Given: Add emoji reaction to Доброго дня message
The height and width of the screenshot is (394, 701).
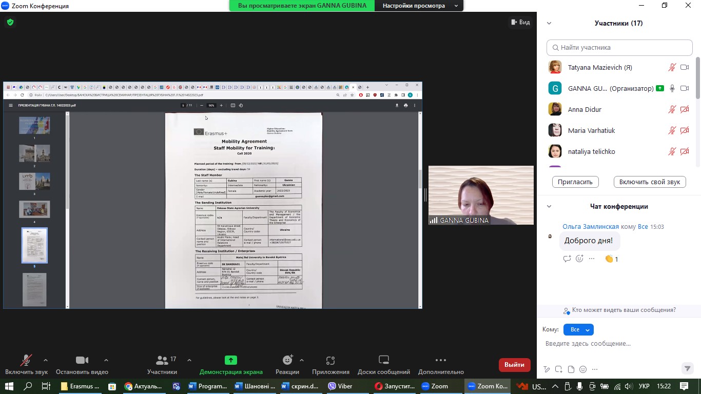Looking at the screenshot, I should (x=579, y=259).
